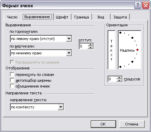Open the направление текста dropdown arrow
The height and width of the screenshot is (132, 151).
61,107
